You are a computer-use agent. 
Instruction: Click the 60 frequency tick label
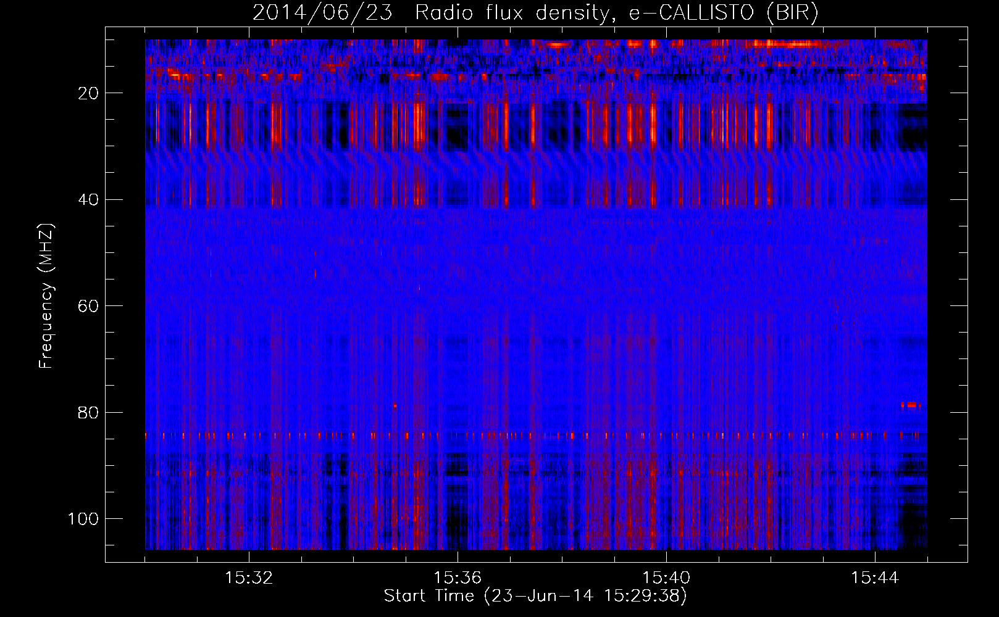tap(88, 306)
